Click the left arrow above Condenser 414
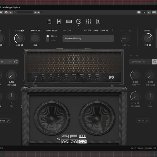This screenshot has width=157, height=157. tap(131, 56)
